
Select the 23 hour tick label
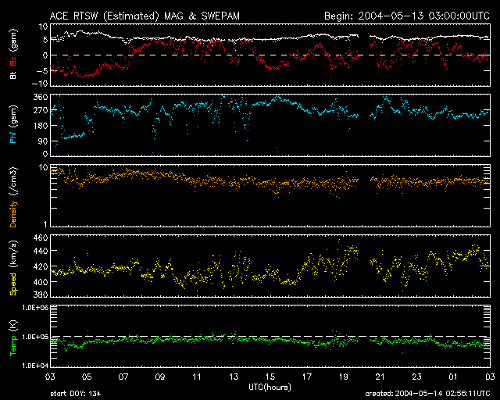click(416, 377)
